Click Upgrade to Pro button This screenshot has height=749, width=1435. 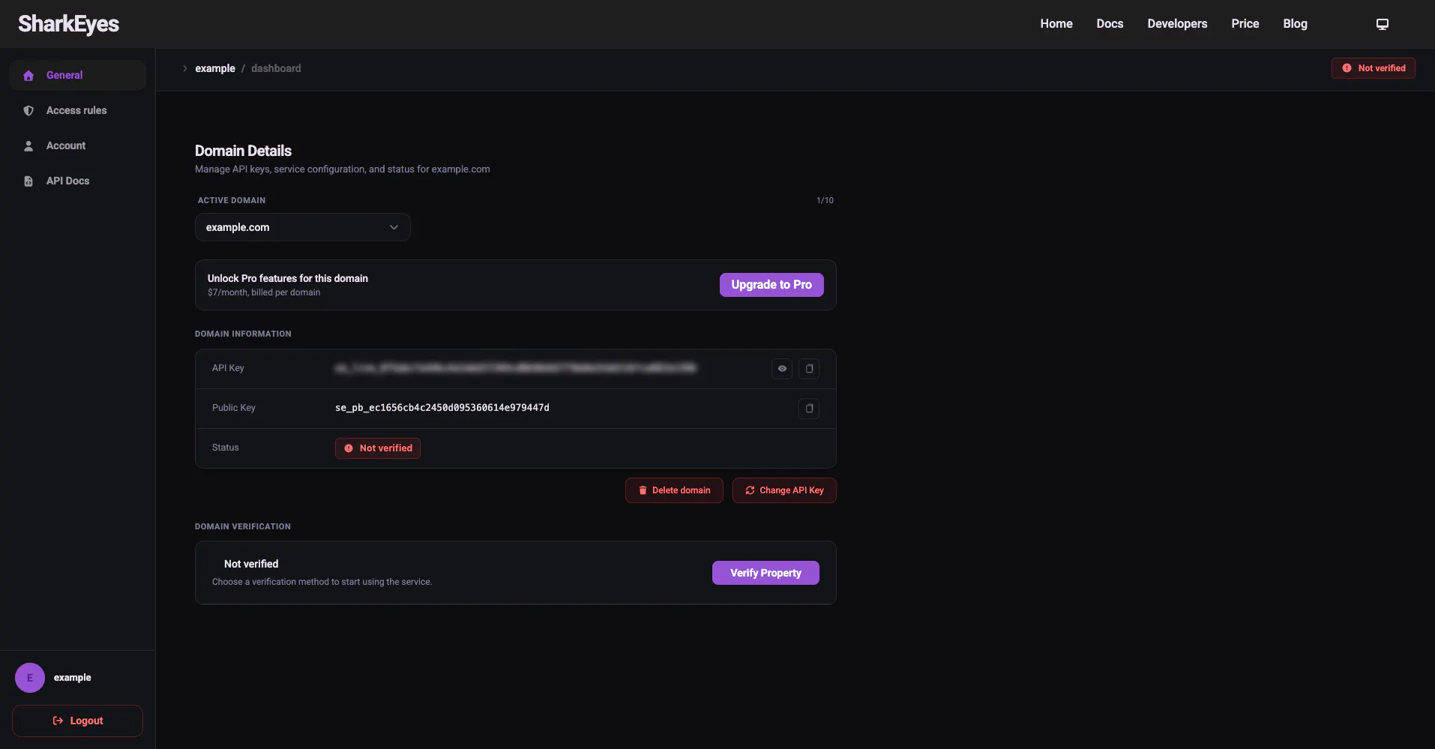click(771, 285)
